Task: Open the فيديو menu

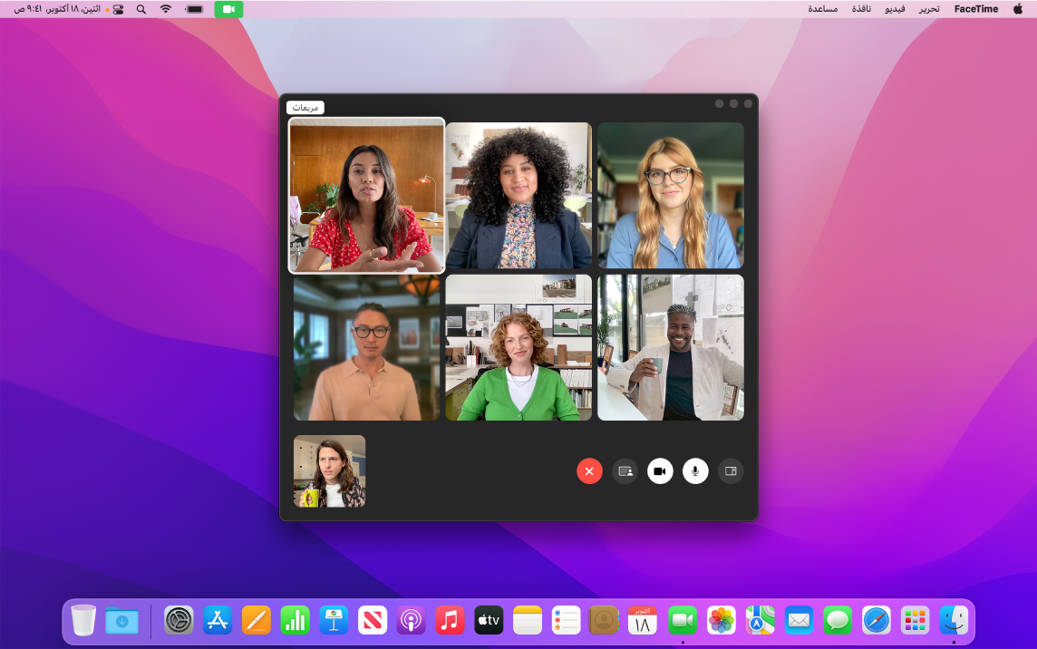Action: coord(895,9)
